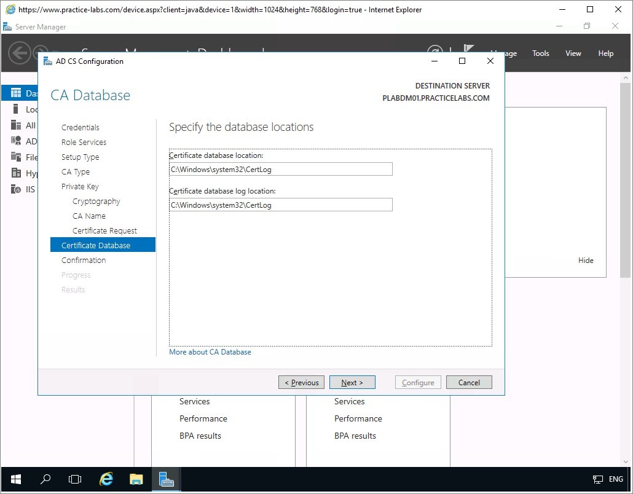This screenshot has width=633, height=494.
Task: Select the Certificate Database step
Action: click(103, 245)
